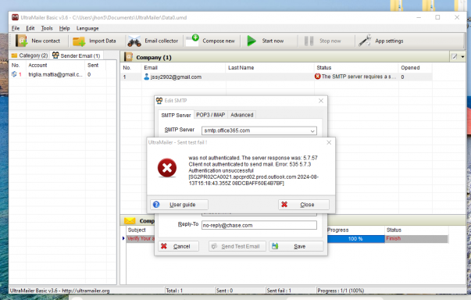The height and width of the screenshot is (300, 471).
Task: Click the edit pencil icon in Company header
Action: [x=455, y=57]
